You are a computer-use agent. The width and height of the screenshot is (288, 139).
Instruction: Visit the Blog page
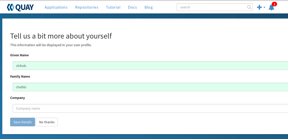pos(149,7)
